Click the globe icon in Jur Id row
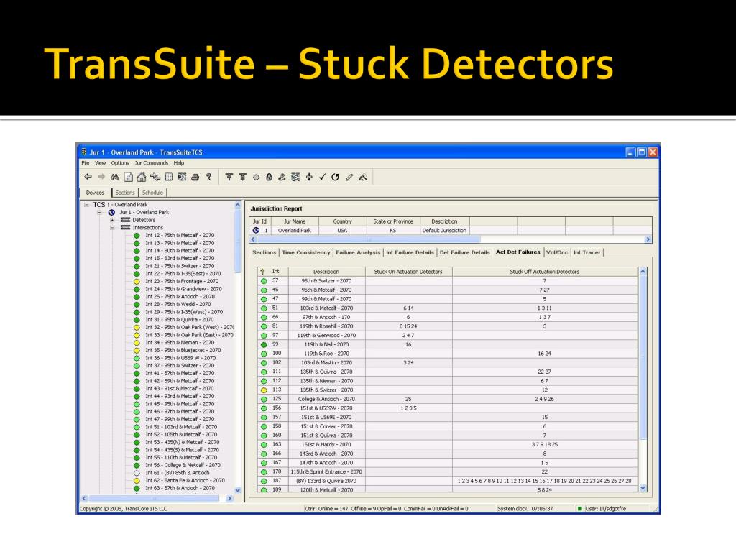Image resolution: width=736 pixels, height=552 pixels. tap(256, 231)
